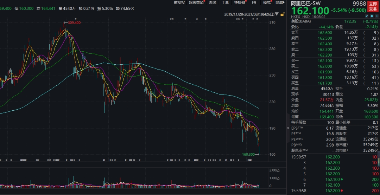The image size is (380, 195).
Task: Click the 买三 bid price 161.900
Action: click(x=325, y=72)
